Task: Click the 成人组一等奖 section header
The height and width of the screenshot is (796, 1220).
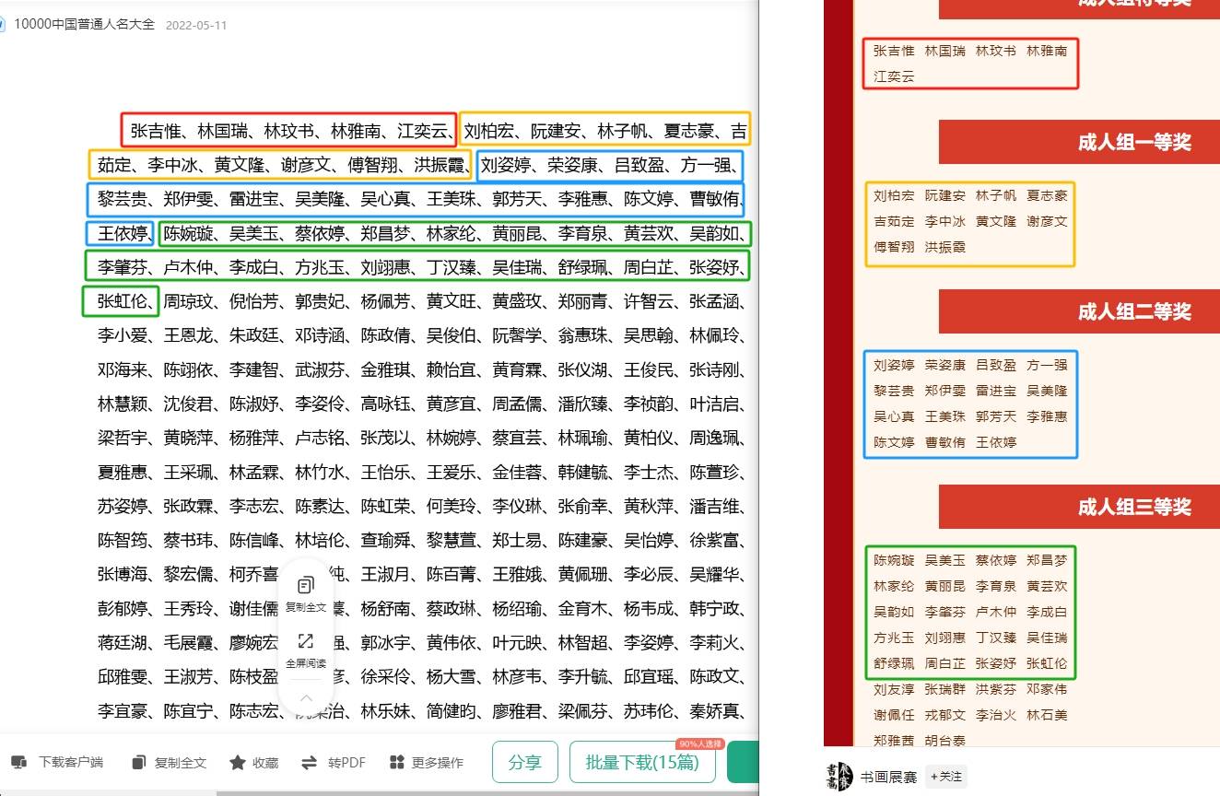Action: tap(1133, 142)
